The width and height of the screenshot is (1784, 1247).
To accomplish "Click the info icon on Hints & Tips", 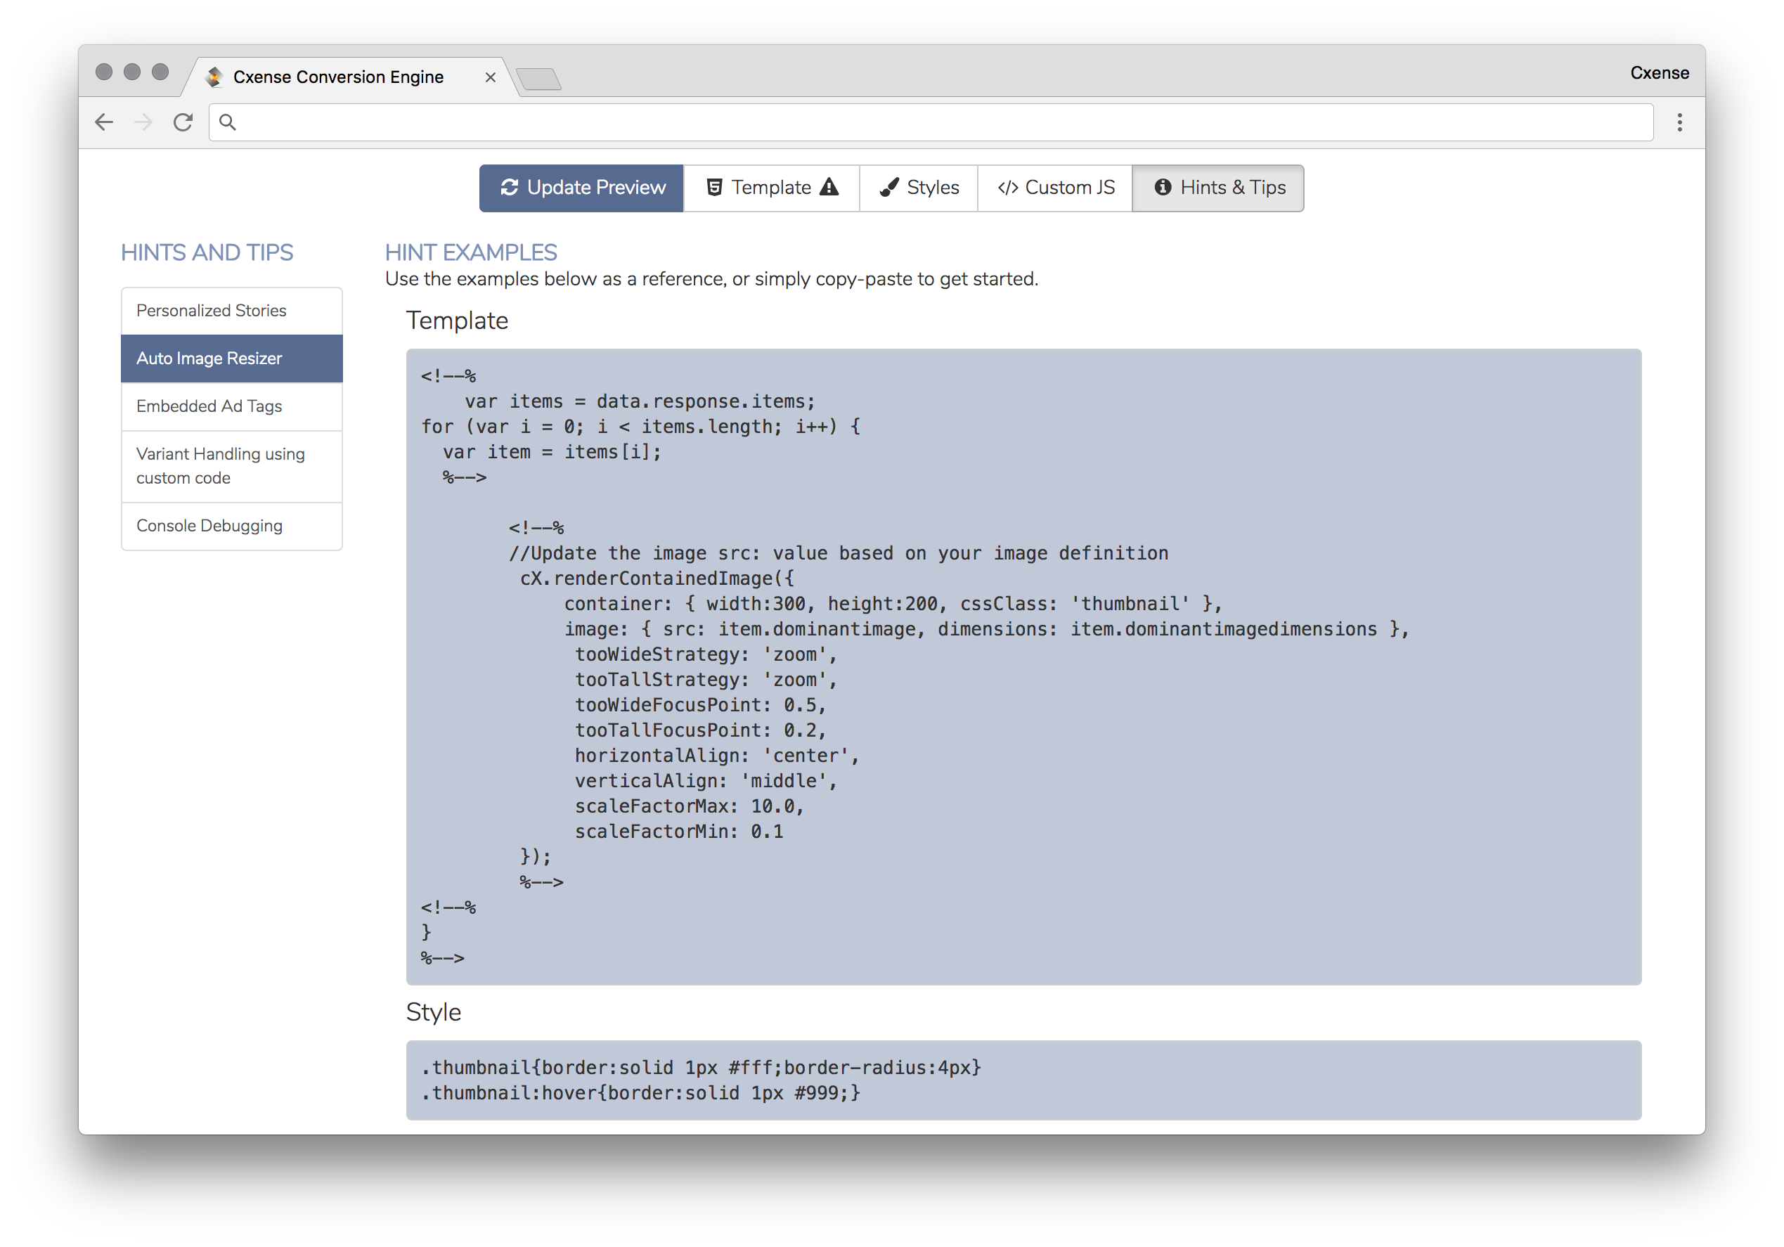I will [1163, 186].
